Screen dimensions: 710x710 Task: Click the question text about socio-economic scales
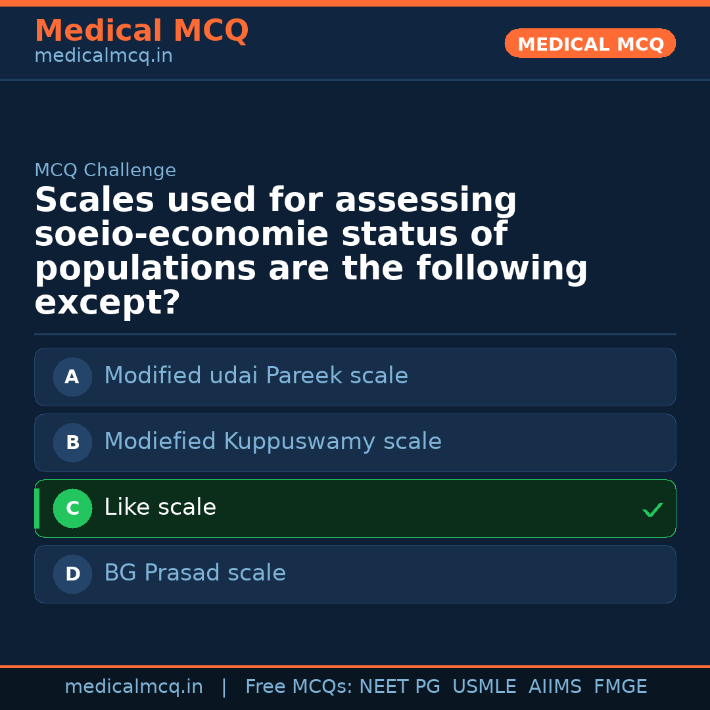point(310,252)
